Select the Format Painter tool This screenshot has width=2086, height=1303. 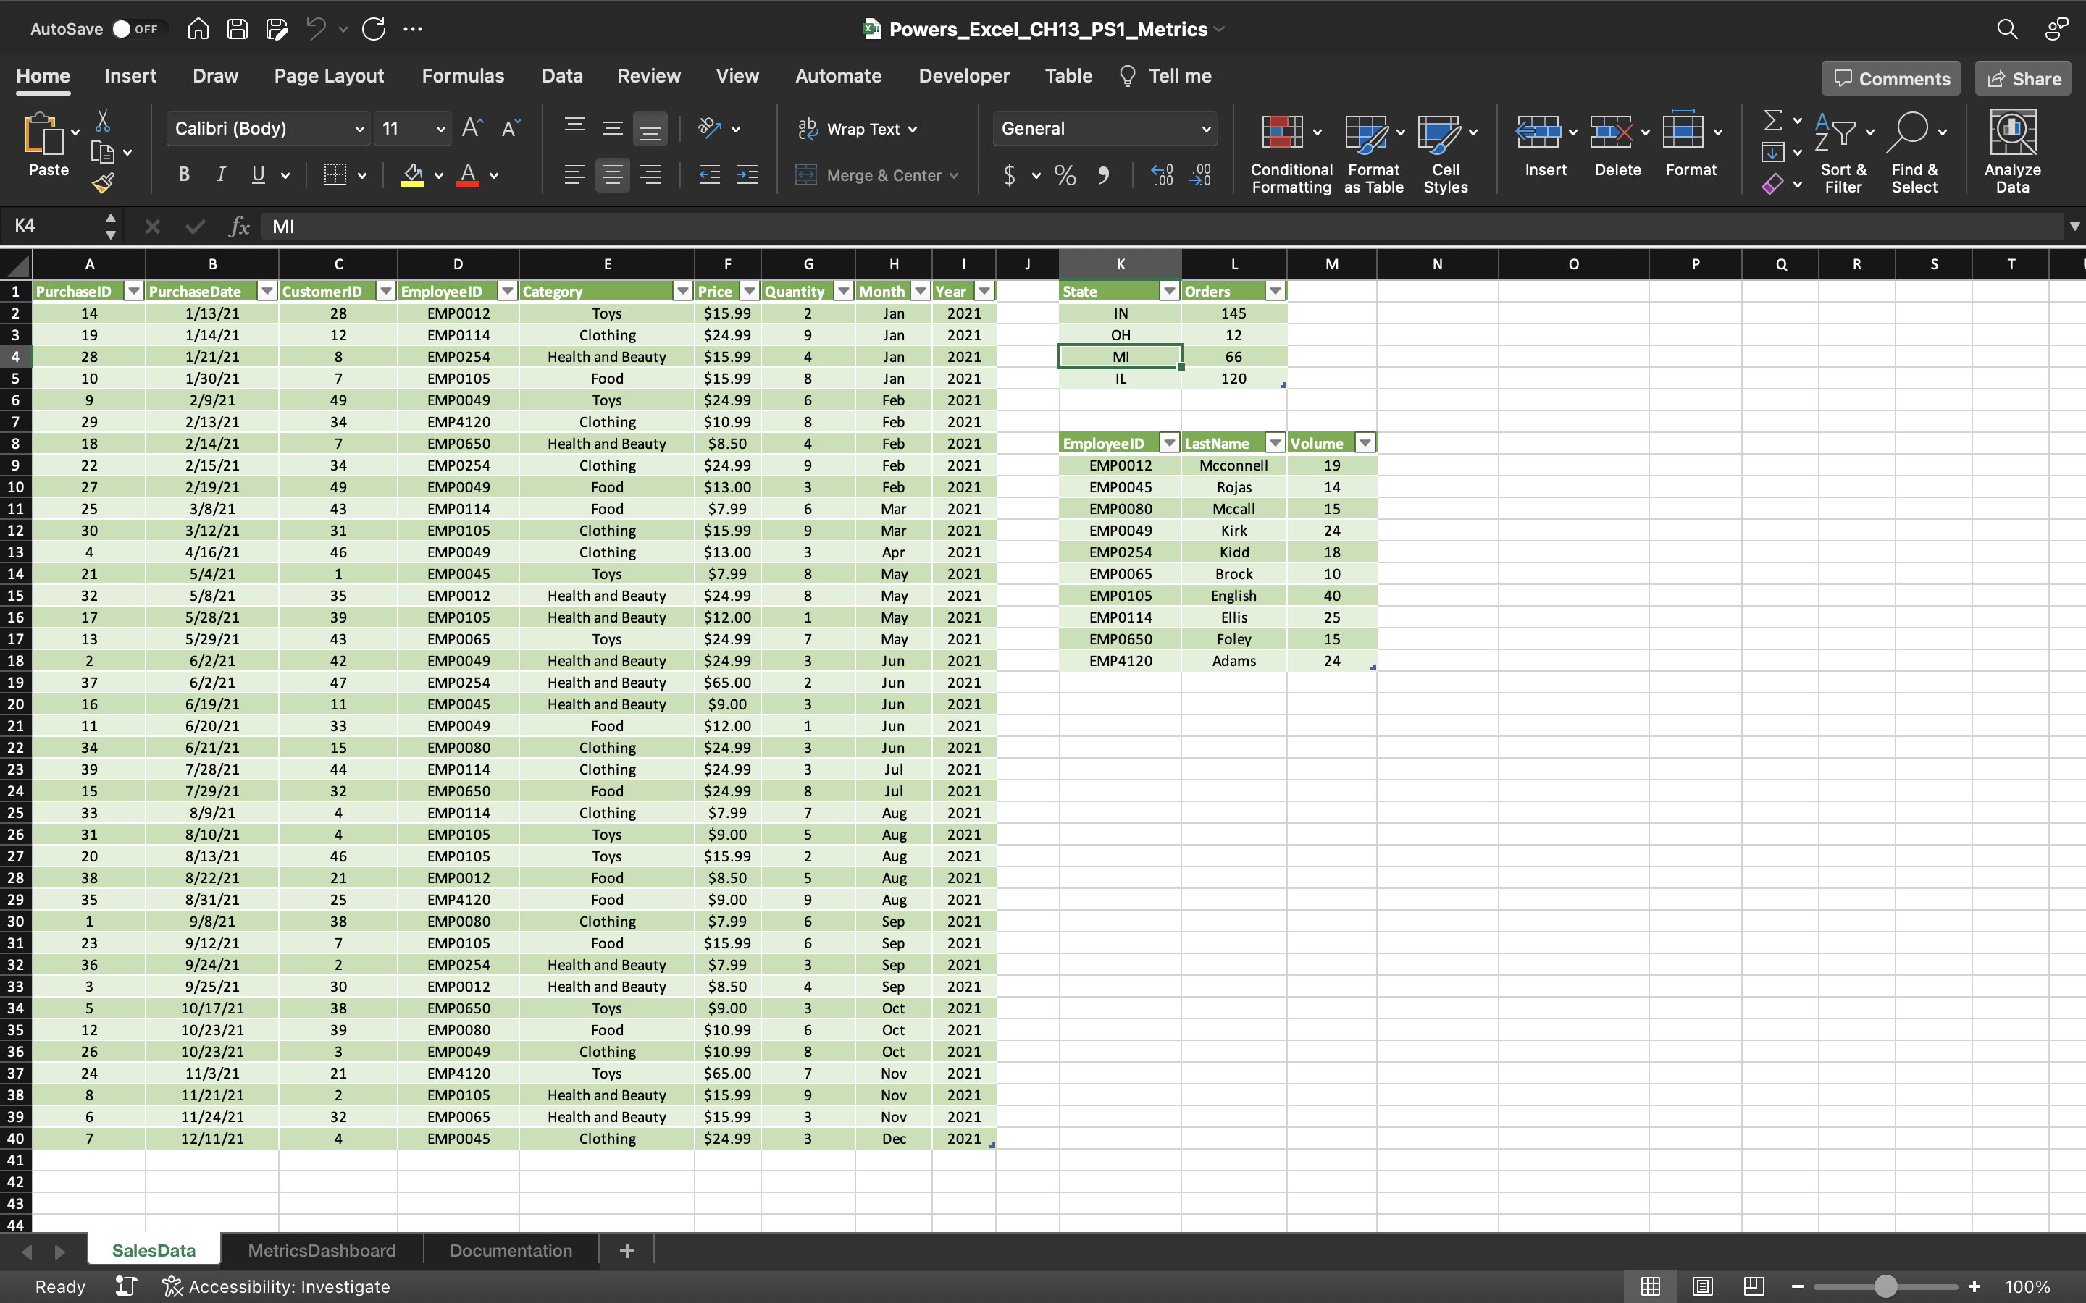pos(104,182)
